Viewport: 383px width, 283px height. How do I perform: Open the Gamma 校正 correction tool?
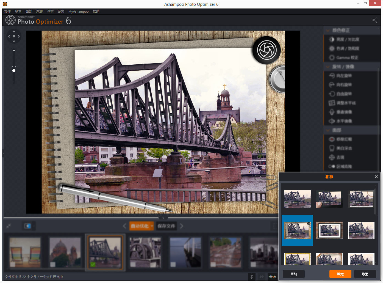pyautogui.click(x=343, y=57)
